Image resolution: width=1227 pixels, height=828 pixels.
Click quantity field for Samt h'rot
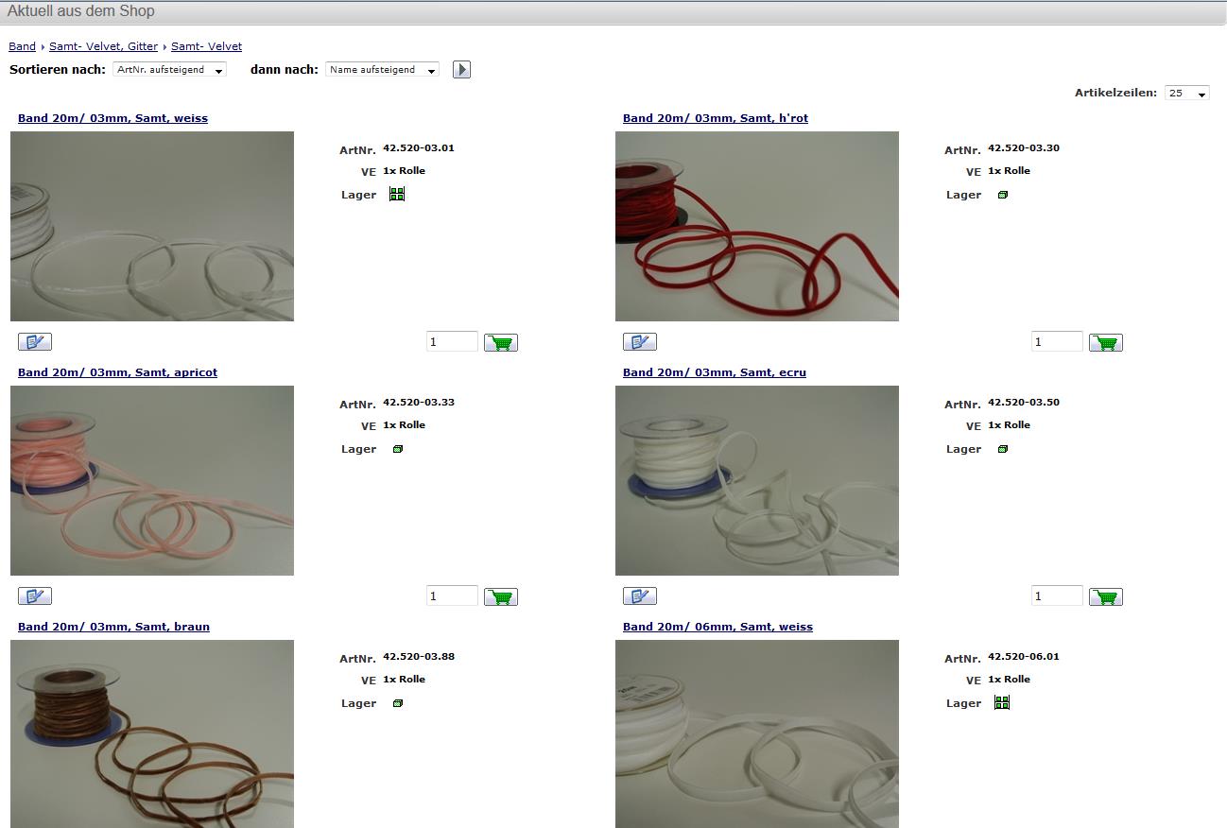tap(1057, 341)
